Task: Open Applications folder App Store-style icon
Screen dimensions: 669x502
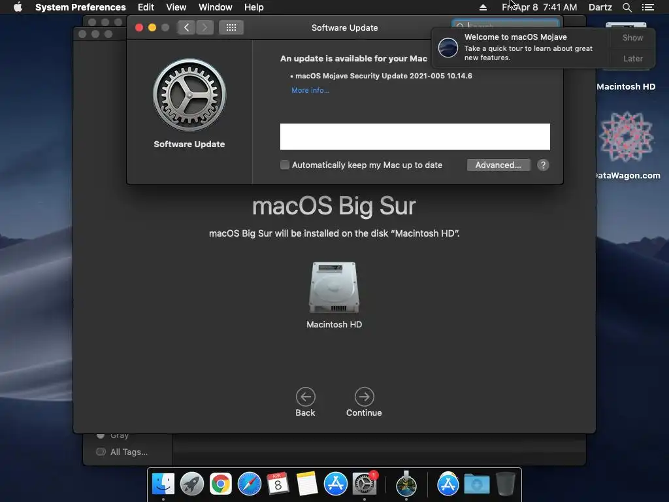Action: point(448,484)
